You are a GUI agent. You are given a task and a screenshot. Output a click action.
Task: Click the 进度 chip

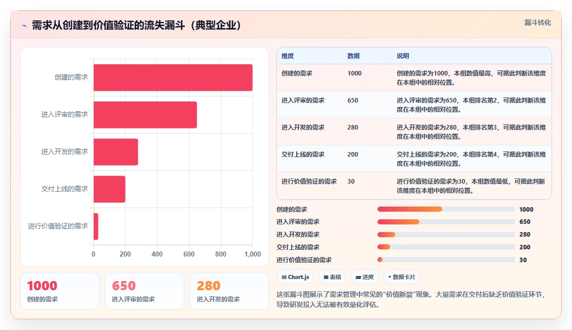(x=365, y=277)
